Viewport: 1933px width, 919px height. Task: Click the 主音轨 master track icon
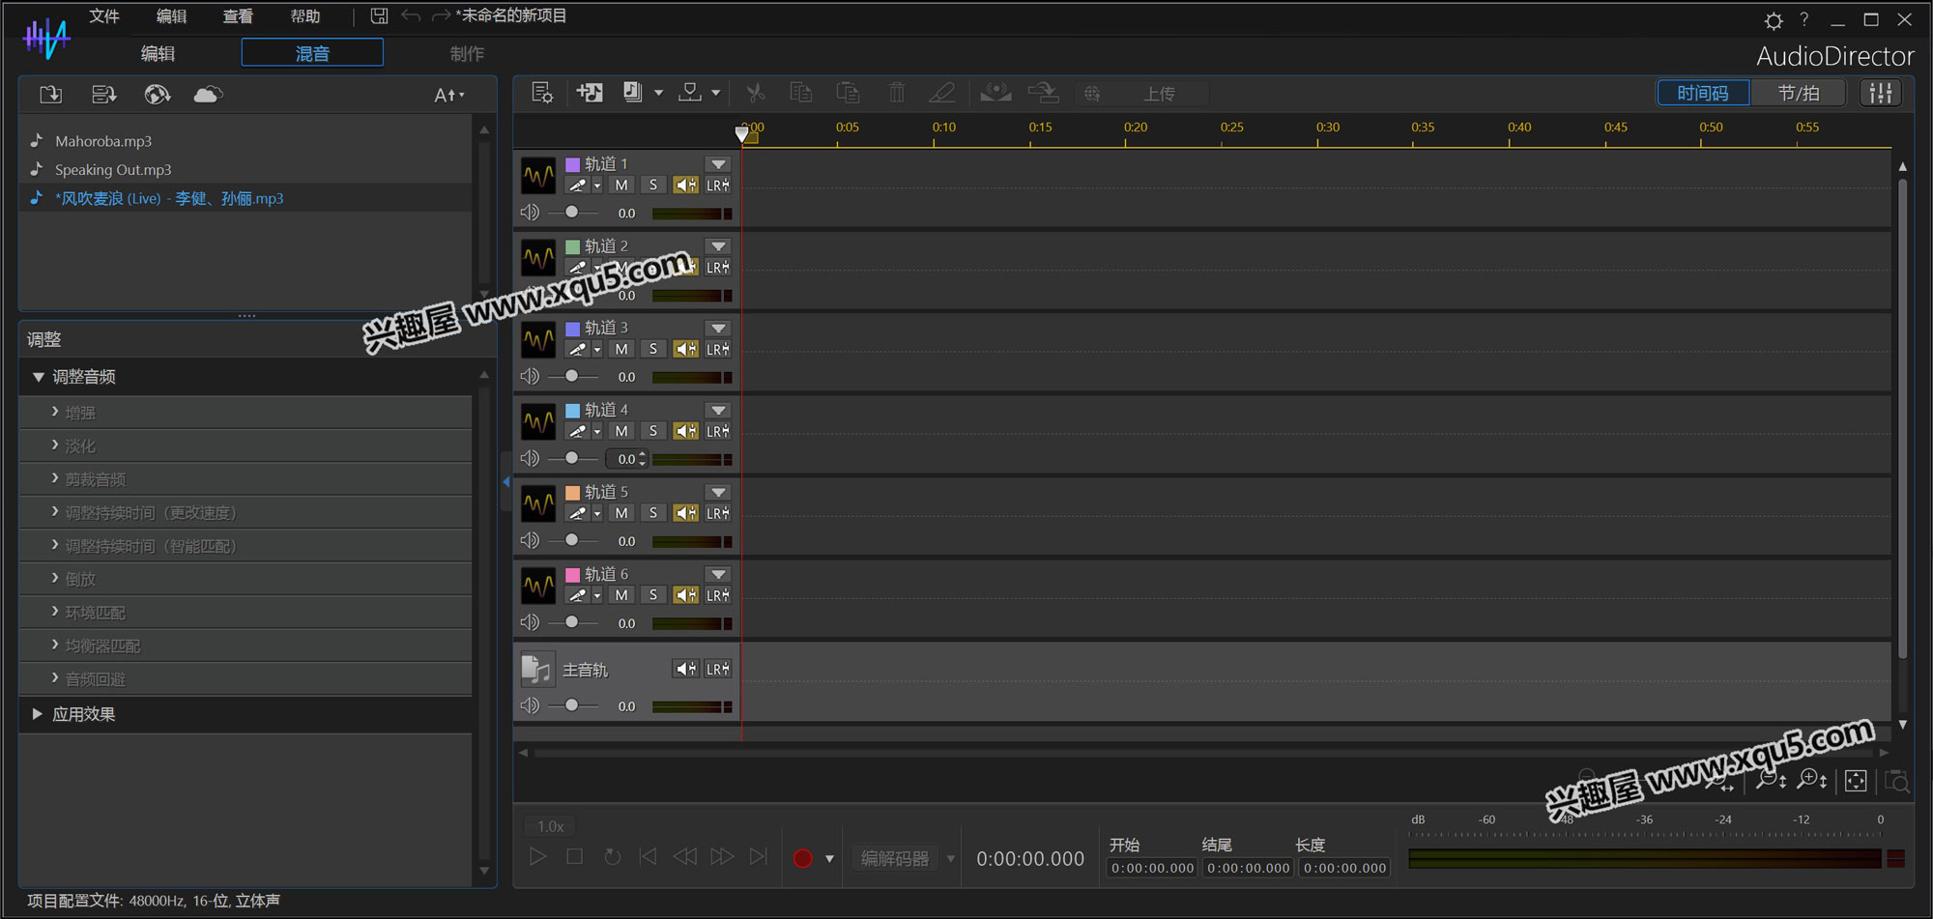click(x=536, y=669)
